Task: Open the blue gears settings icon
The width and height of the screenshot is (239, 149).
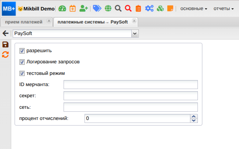Action: tap(149, 8)
